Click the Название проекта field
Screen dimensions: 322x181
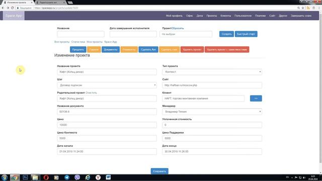pyautogui.click(x=107, y=72)
